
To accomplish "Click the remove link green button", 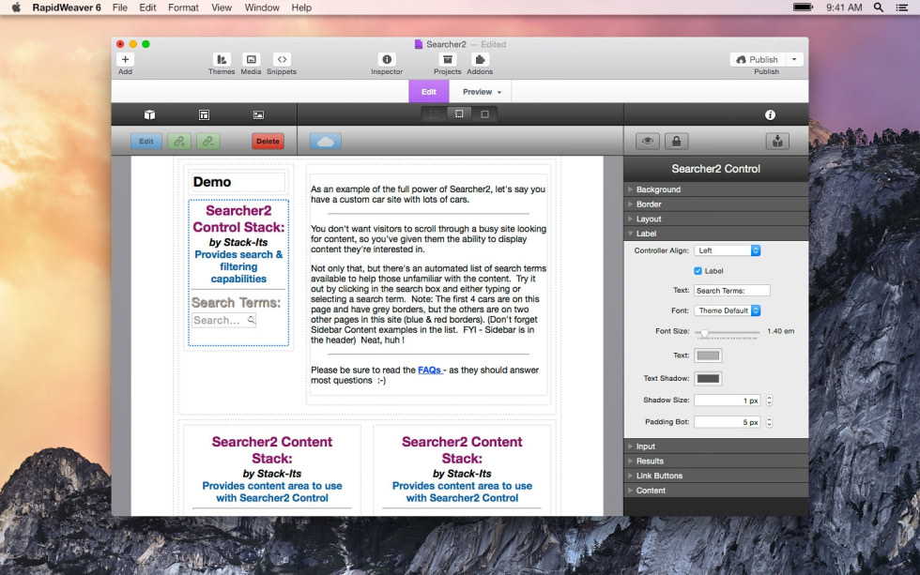I will (x=208, y=142).
